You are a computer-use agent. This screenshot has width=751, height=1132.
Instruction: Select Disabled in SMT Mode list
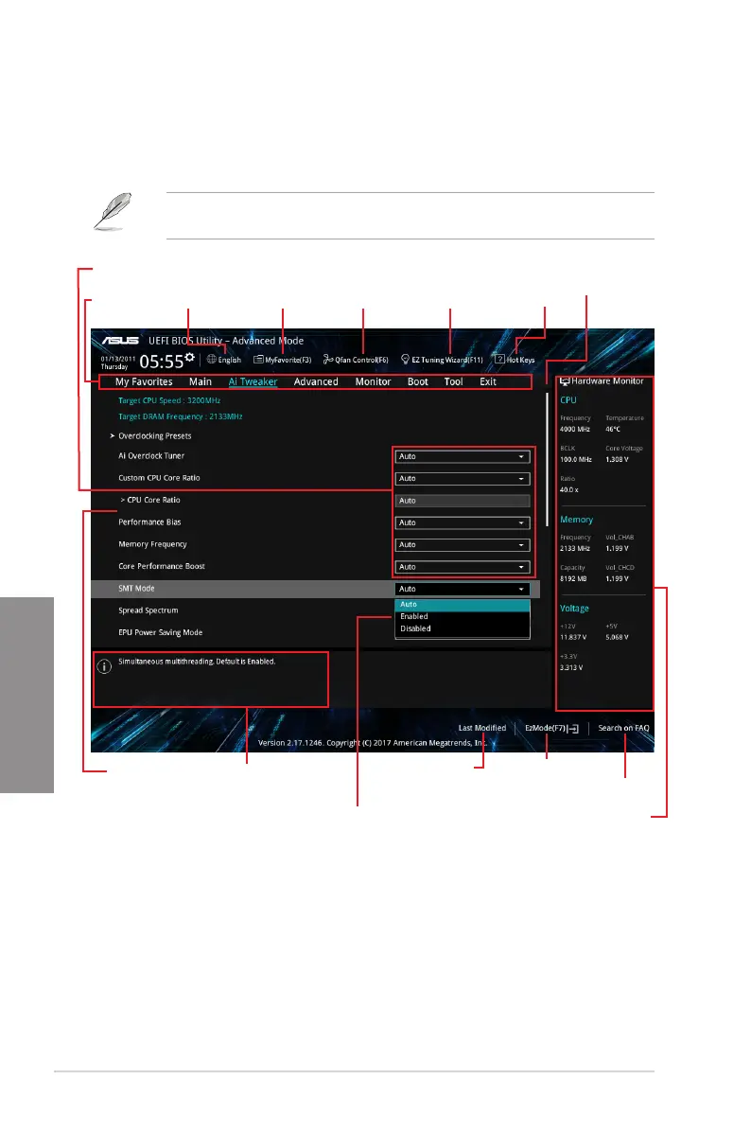[415, 628]
